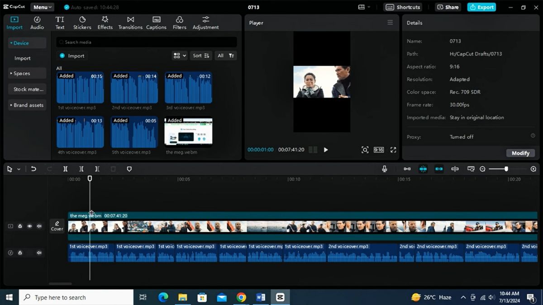
Task: Click the Split tool in timeline toolbar
Action: click(65, 169)
